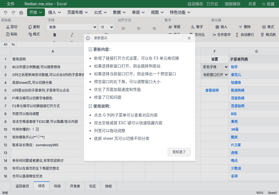This screenshot has height=195, width=279.
Task: Open the 查看说明 link
Action: tap(212, 90)
